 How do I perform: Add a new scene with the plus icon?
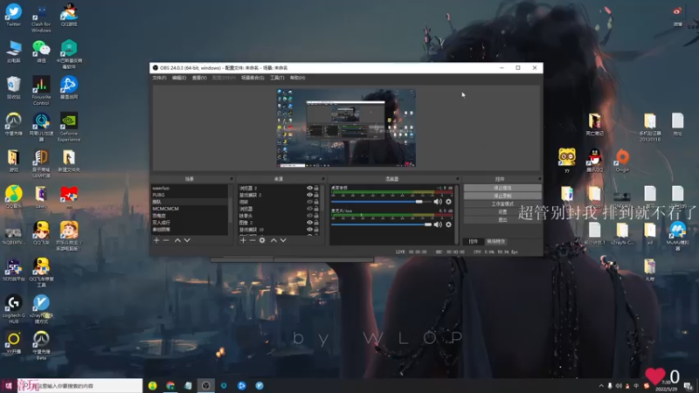(156, 240)
